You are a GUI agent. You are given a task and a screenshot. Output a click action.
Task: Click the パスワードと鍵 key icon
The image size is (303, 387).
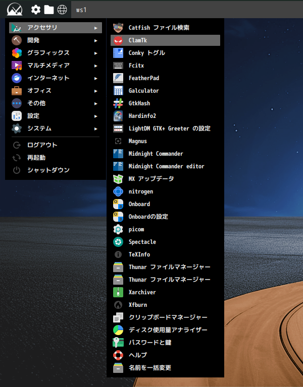[x=118, y=343]
